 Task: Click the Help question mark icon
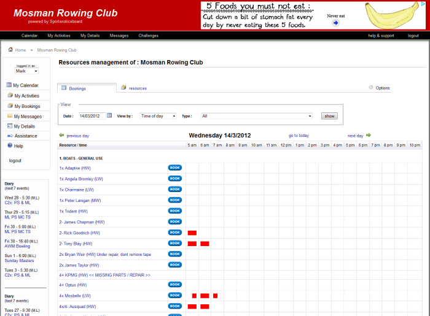10,145
